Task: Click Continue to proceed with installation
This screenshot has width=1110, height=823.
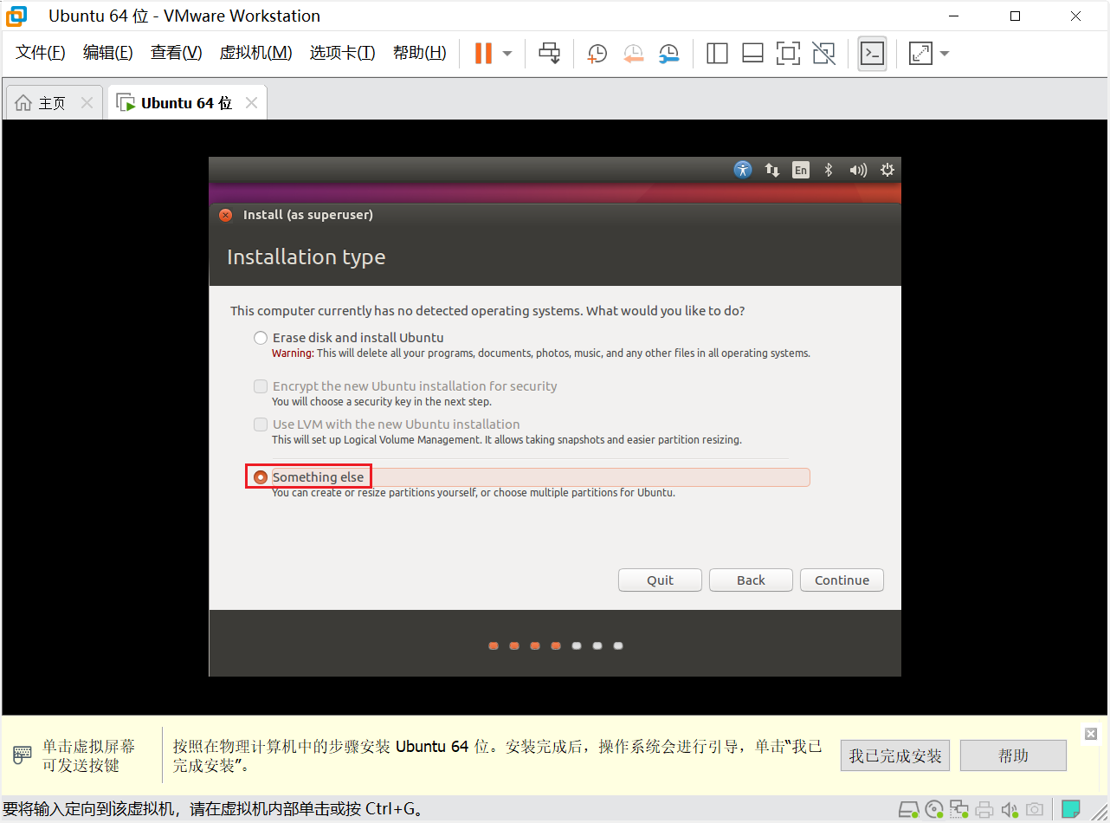Action: pyautogui.click(x=842, y=580)
